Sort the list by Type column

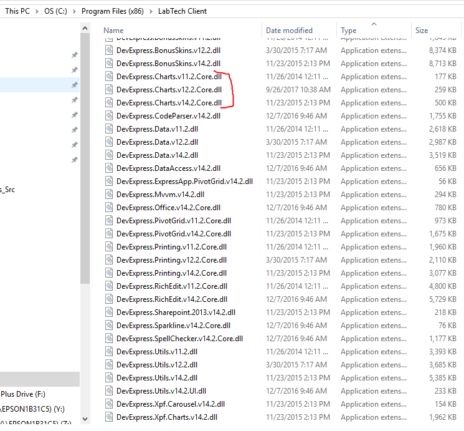[349, 31]
